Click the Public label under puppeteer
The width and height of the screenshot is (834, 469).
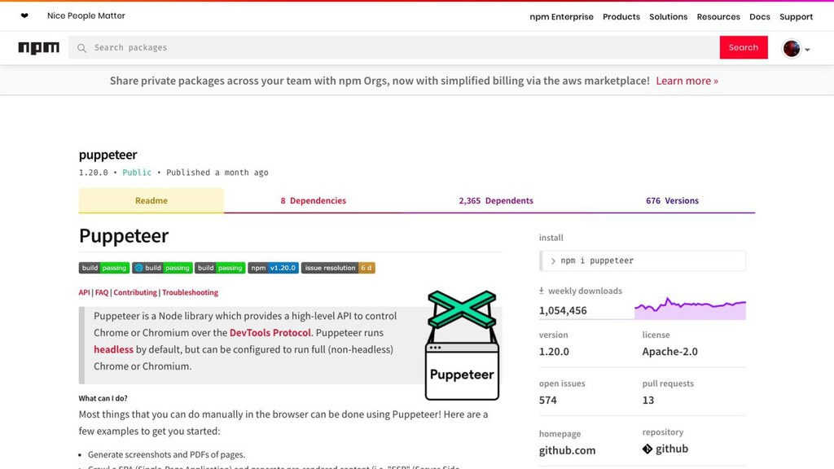pos(137,173)
